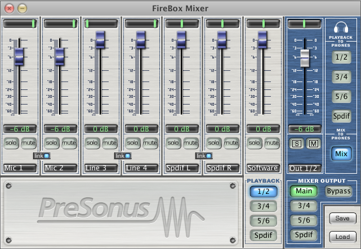Solo the Spdif R channel
The image size is (361, 249).
click(x=213, y=143)
